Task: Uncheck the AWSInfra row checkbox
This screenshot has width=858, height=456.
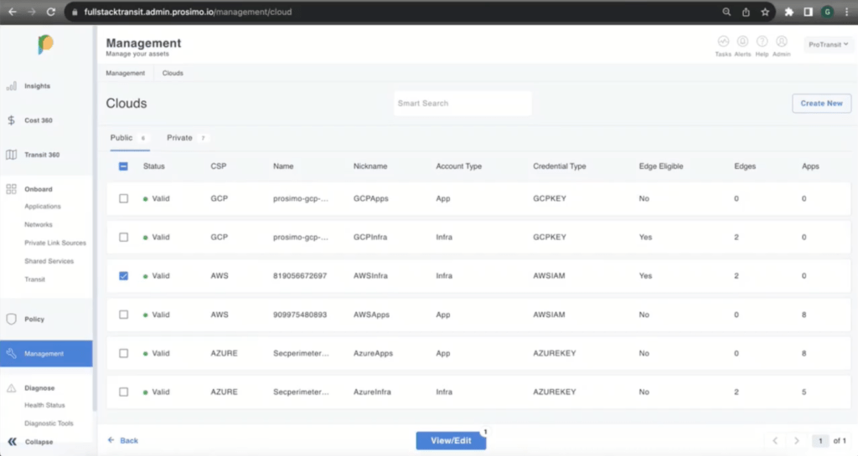Action: coord(124,276)
